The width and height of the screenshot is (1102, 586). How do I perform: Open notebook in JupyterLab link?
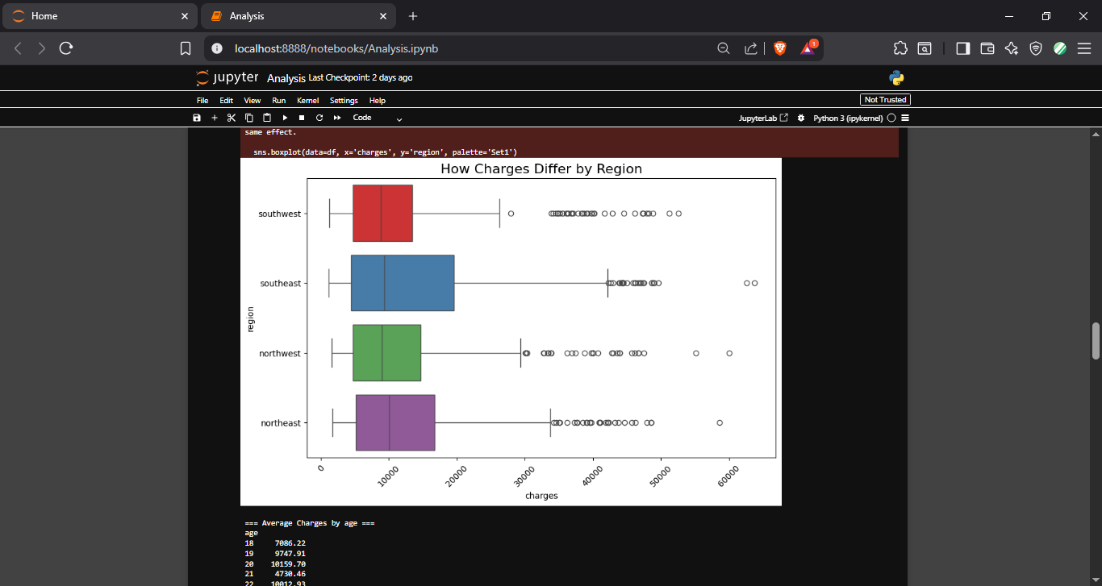(x=763, y=118)
